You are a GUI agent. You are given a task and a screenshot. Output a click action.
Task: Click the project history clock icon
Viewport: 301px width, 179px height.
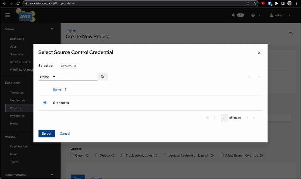291,34
